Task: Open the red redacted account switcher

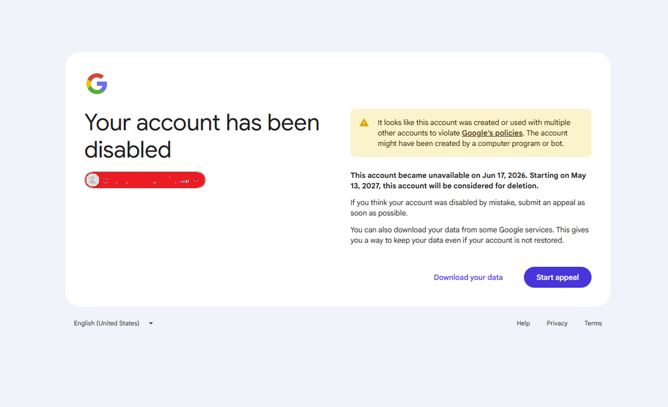Action: point(145,180)
